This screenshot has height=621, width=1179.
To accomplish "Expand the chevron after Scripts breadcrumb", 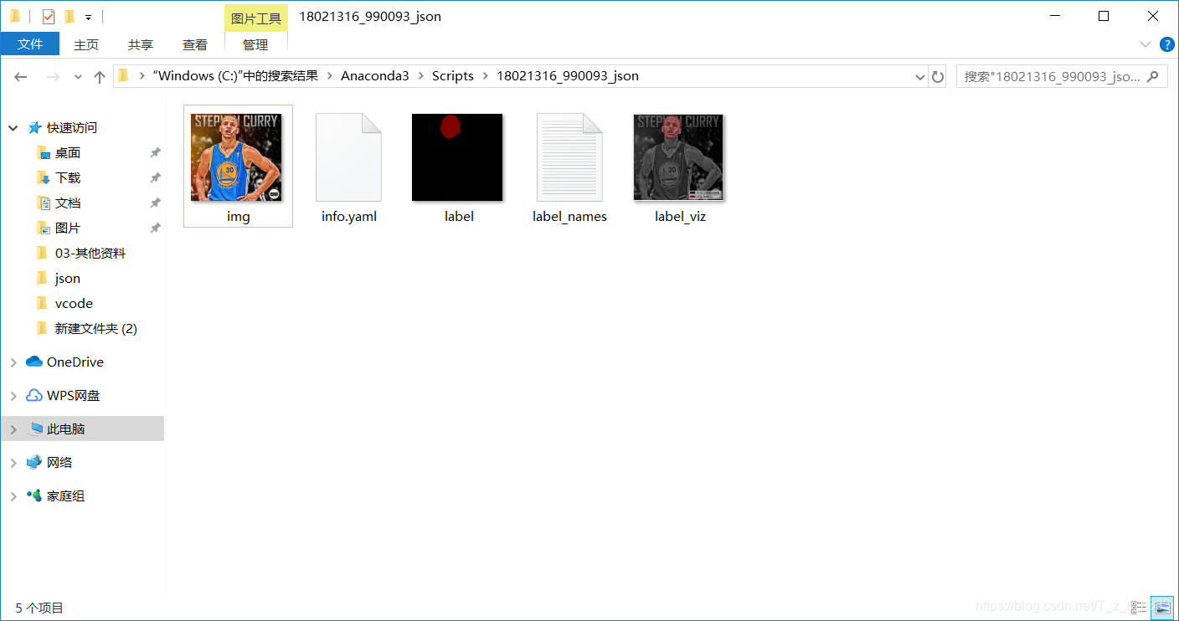I will (485, 76).
